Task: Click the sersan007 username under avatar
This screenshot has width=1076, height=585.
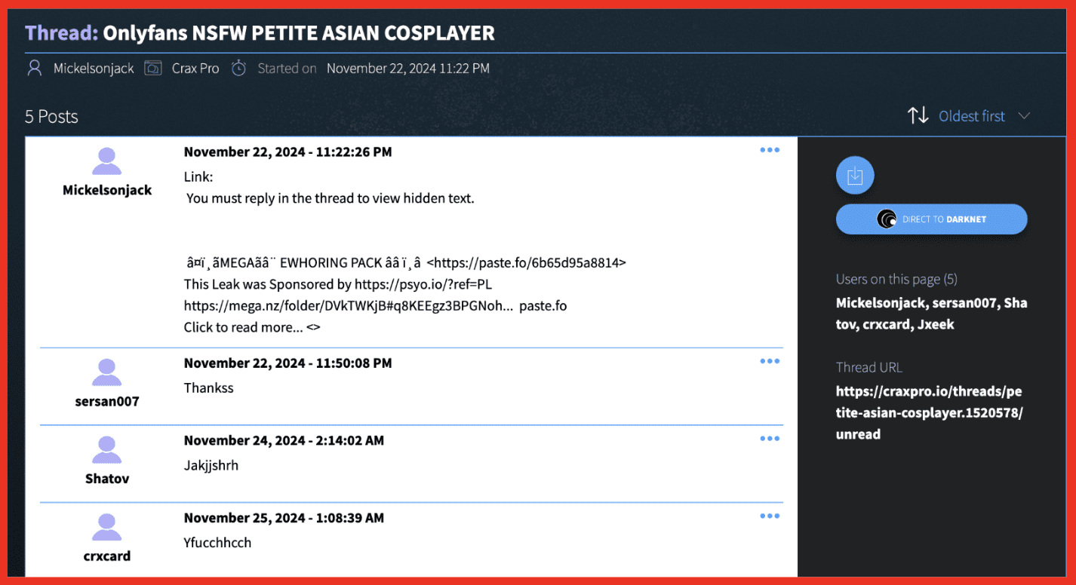Action: [107, 401]
